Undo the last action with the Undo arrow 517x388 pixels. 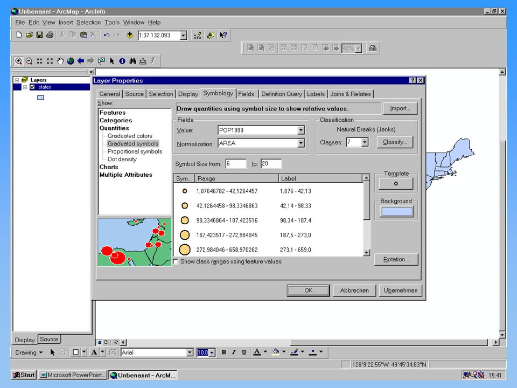coord(107,34)
